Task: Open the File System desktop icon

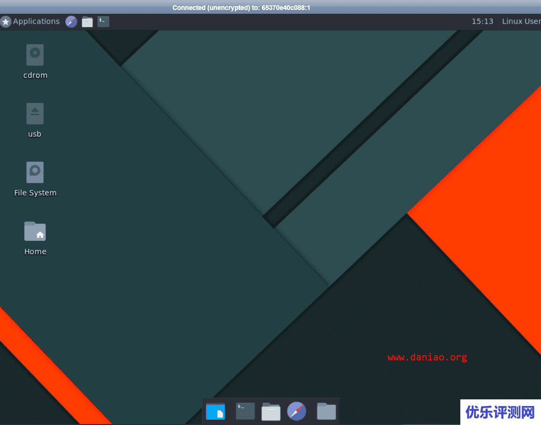Action: coord(35,171)
